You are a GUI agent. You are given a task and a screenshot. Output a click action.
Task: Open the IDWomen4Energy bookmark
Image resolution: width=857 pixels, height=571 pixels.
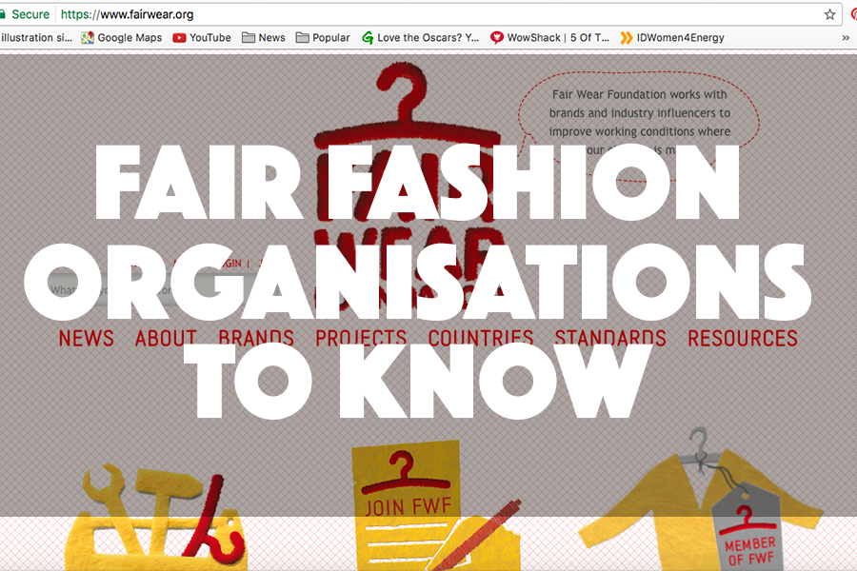click(x=671, y=38)
